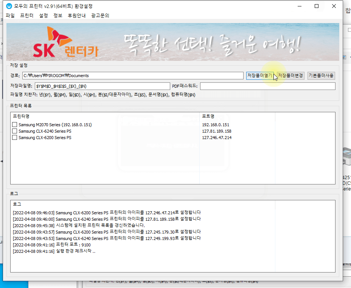Click the 프린터명 column header
Viewport: 351px width, 288px height.
[105, 116]
